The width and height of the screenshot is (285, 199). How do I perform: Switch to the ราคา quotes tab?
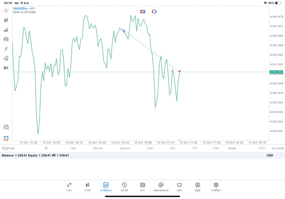tap(69, 187)
